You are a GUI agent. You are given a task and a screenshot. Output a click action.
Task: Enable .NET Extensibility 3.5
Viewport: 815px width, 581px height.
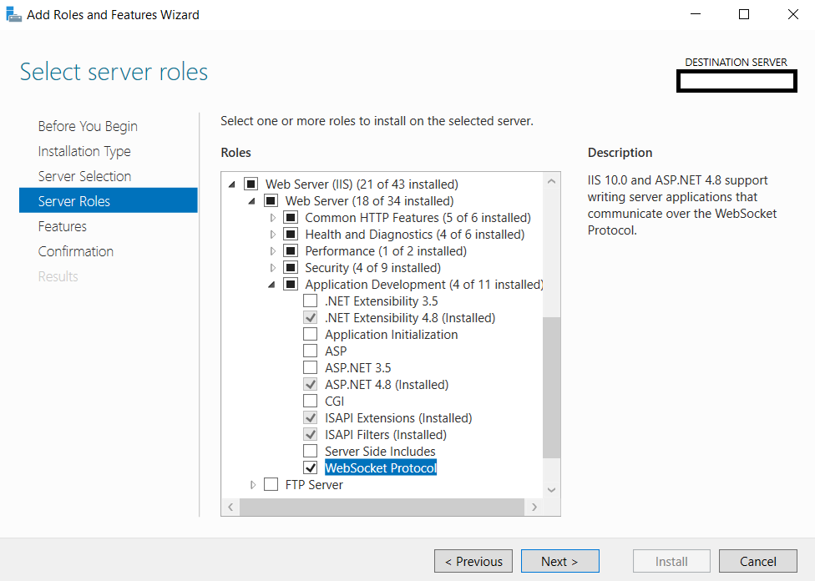pyautogui.click(x=311, y=301)
